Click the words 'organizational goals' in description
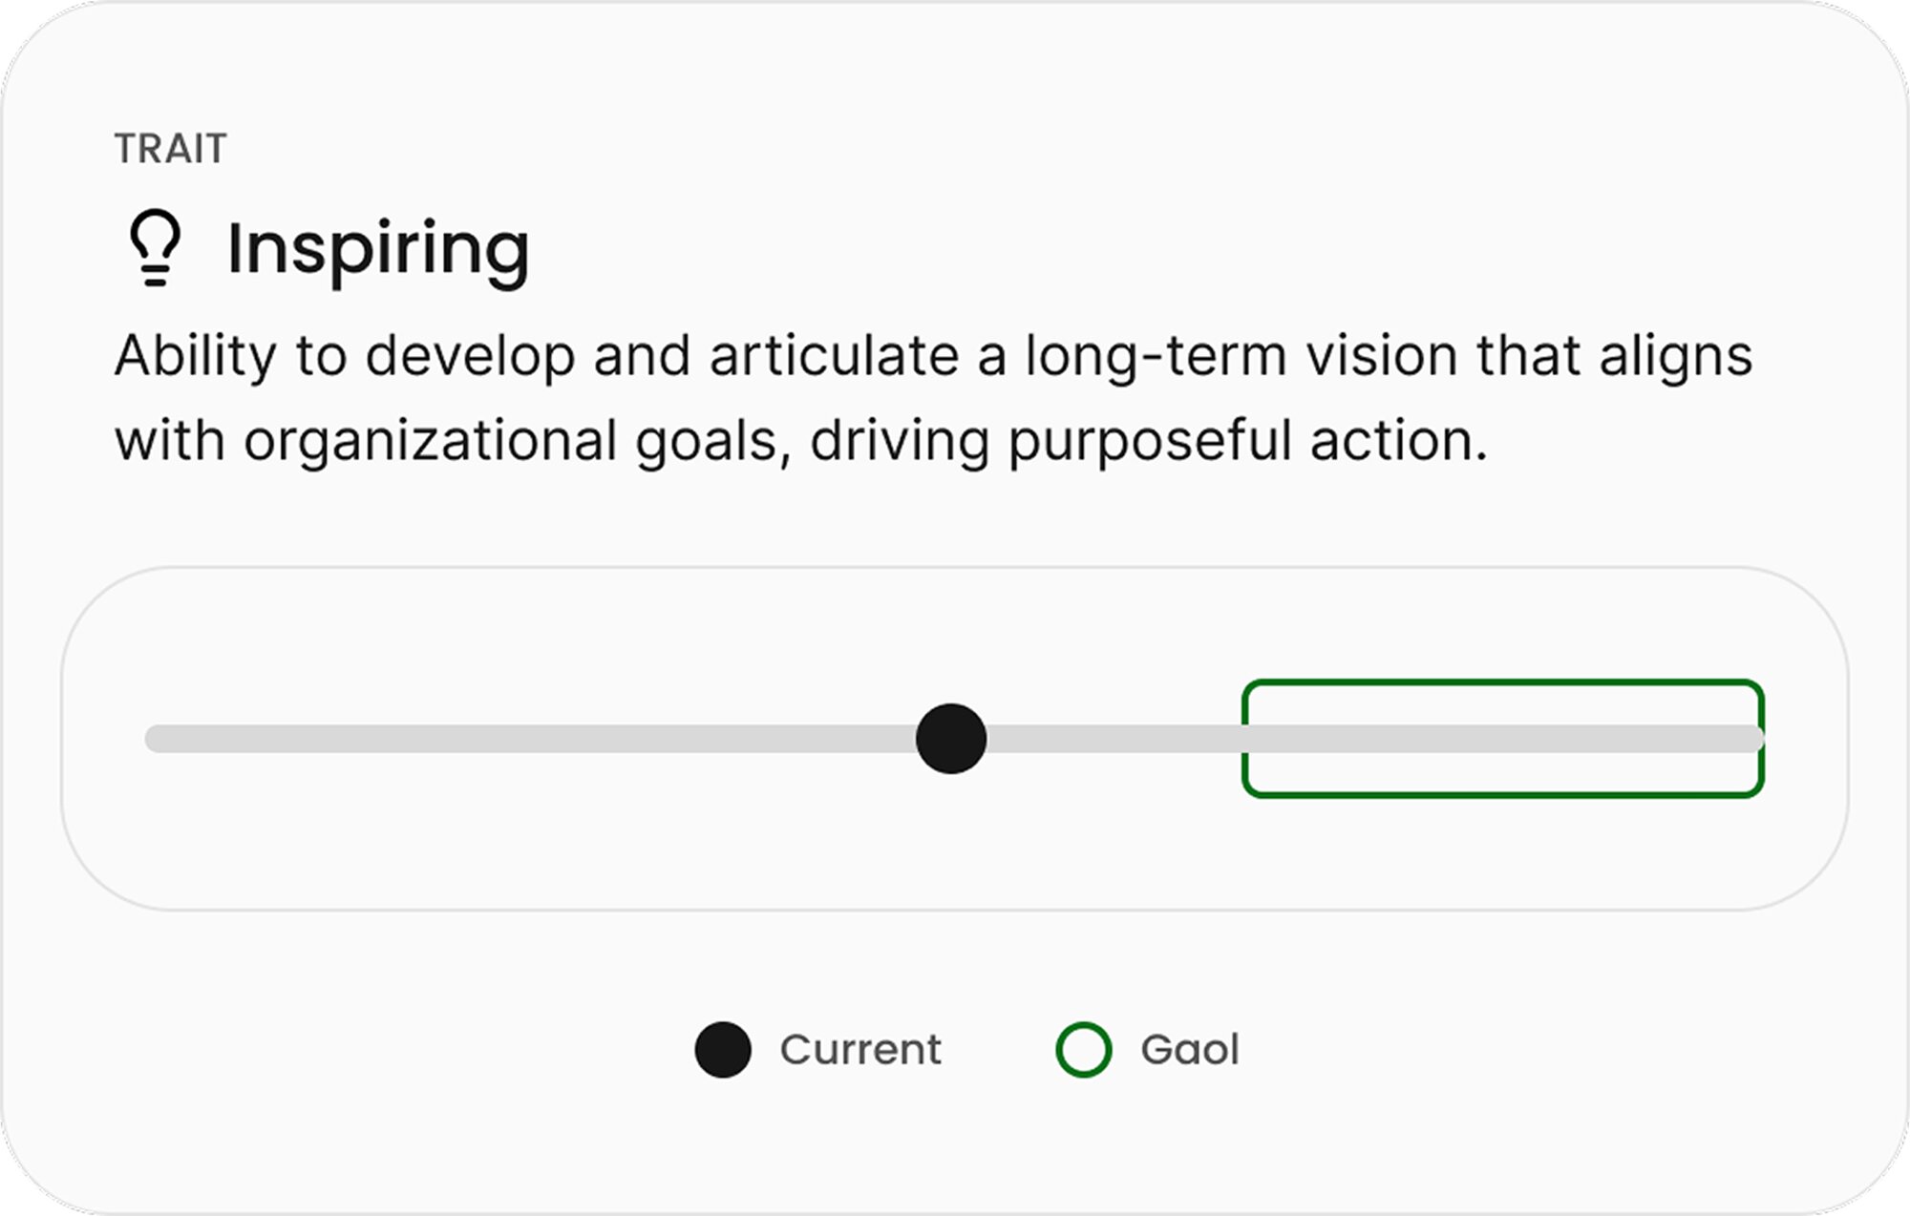Image resolution: width=1910 pixels, height=1216 pixels. pyautogui.click(x=517, y=443)
